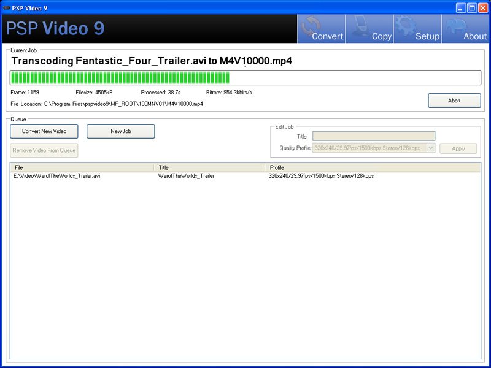
Task: Click the Apply button in Edit Job
Action: 458,148
